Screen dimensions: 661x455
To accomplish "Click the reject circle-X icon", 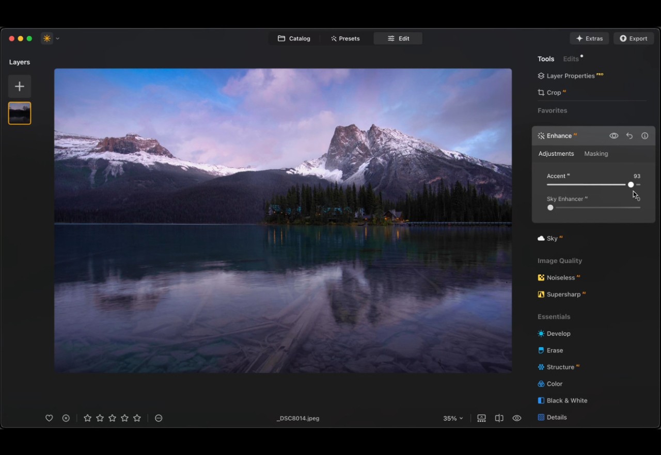I will (66, 418).
